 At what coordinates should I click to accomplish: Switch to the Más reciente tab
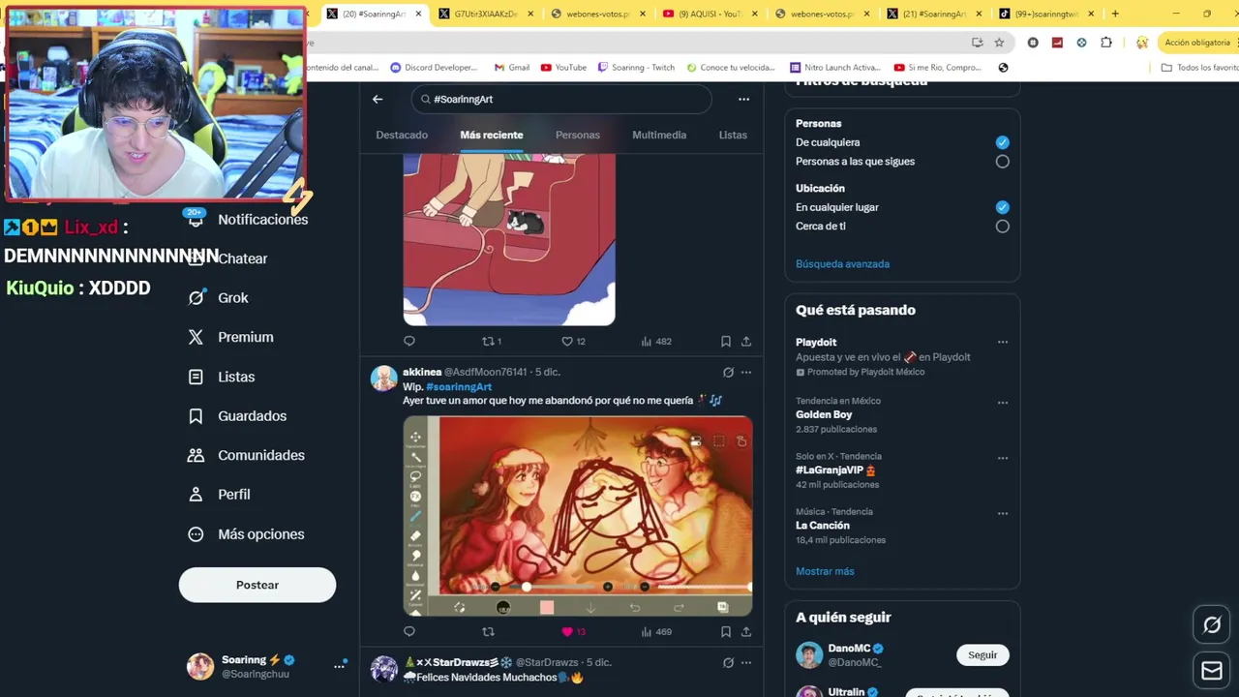[x=492, y=135]
